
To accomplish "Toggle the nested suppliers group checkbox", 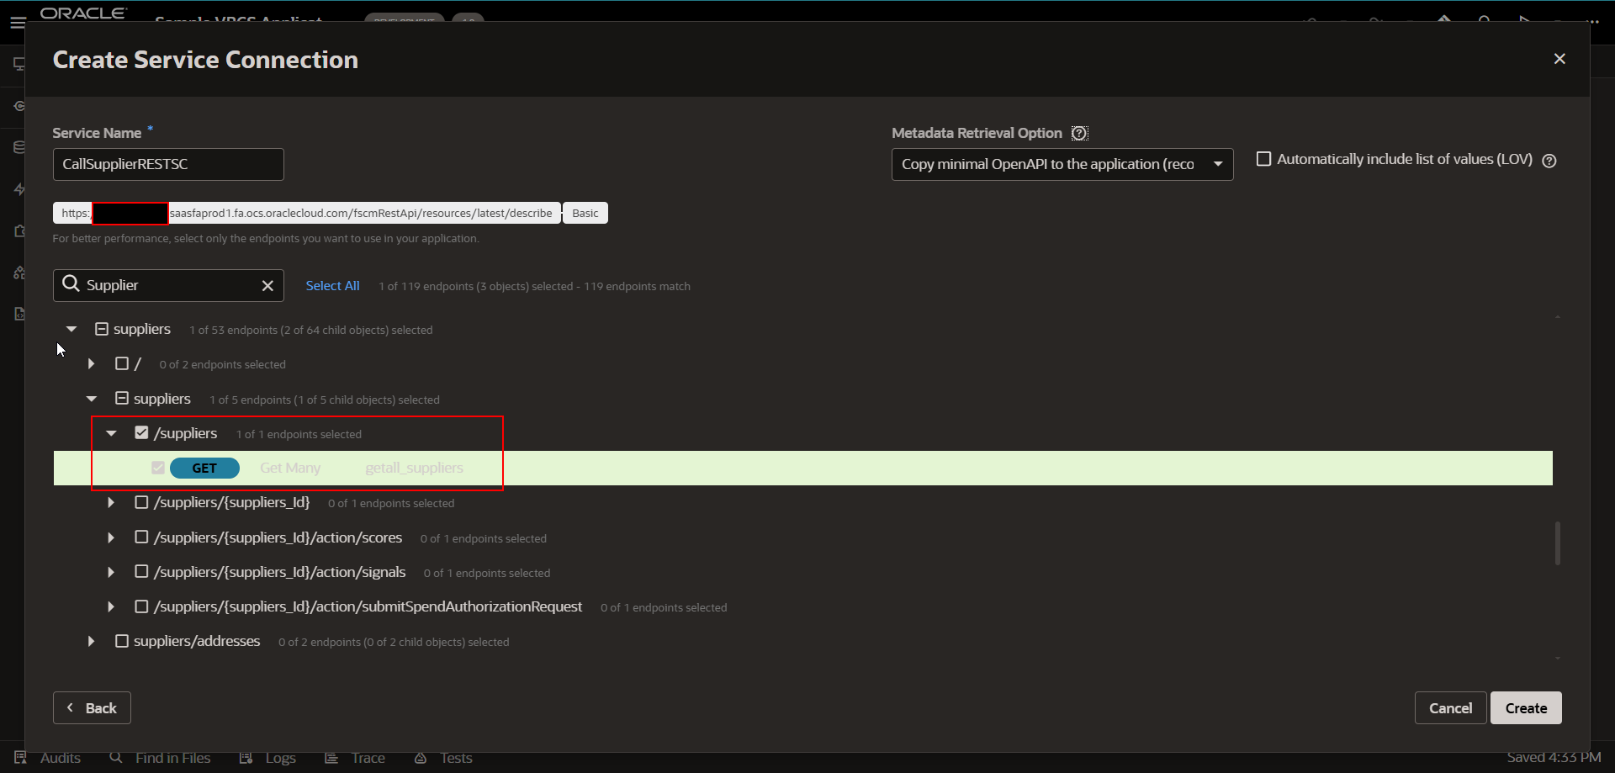I will (x=122, y=398).
